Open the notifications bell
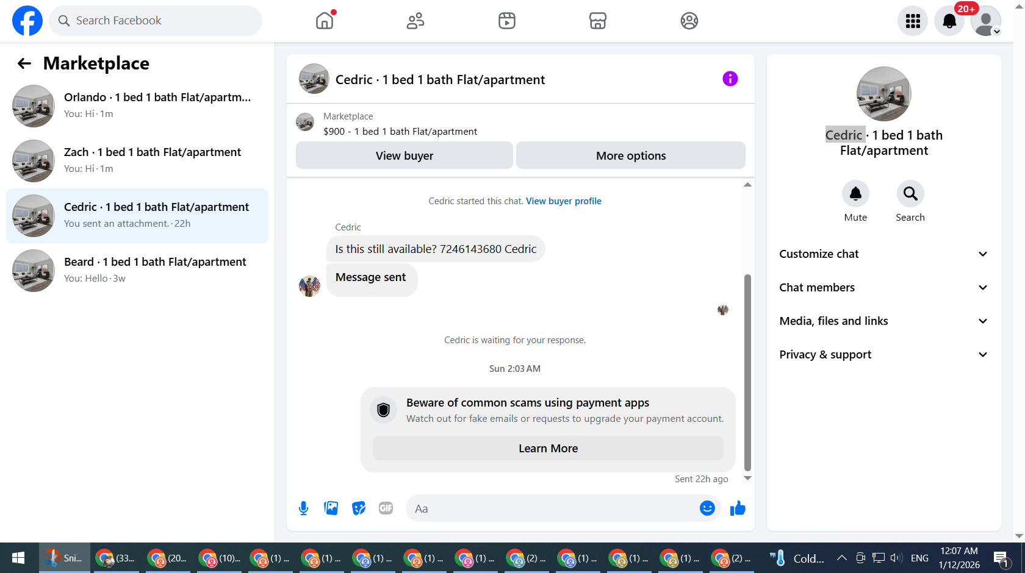1025x573 pixels. (x=949, y=21)
